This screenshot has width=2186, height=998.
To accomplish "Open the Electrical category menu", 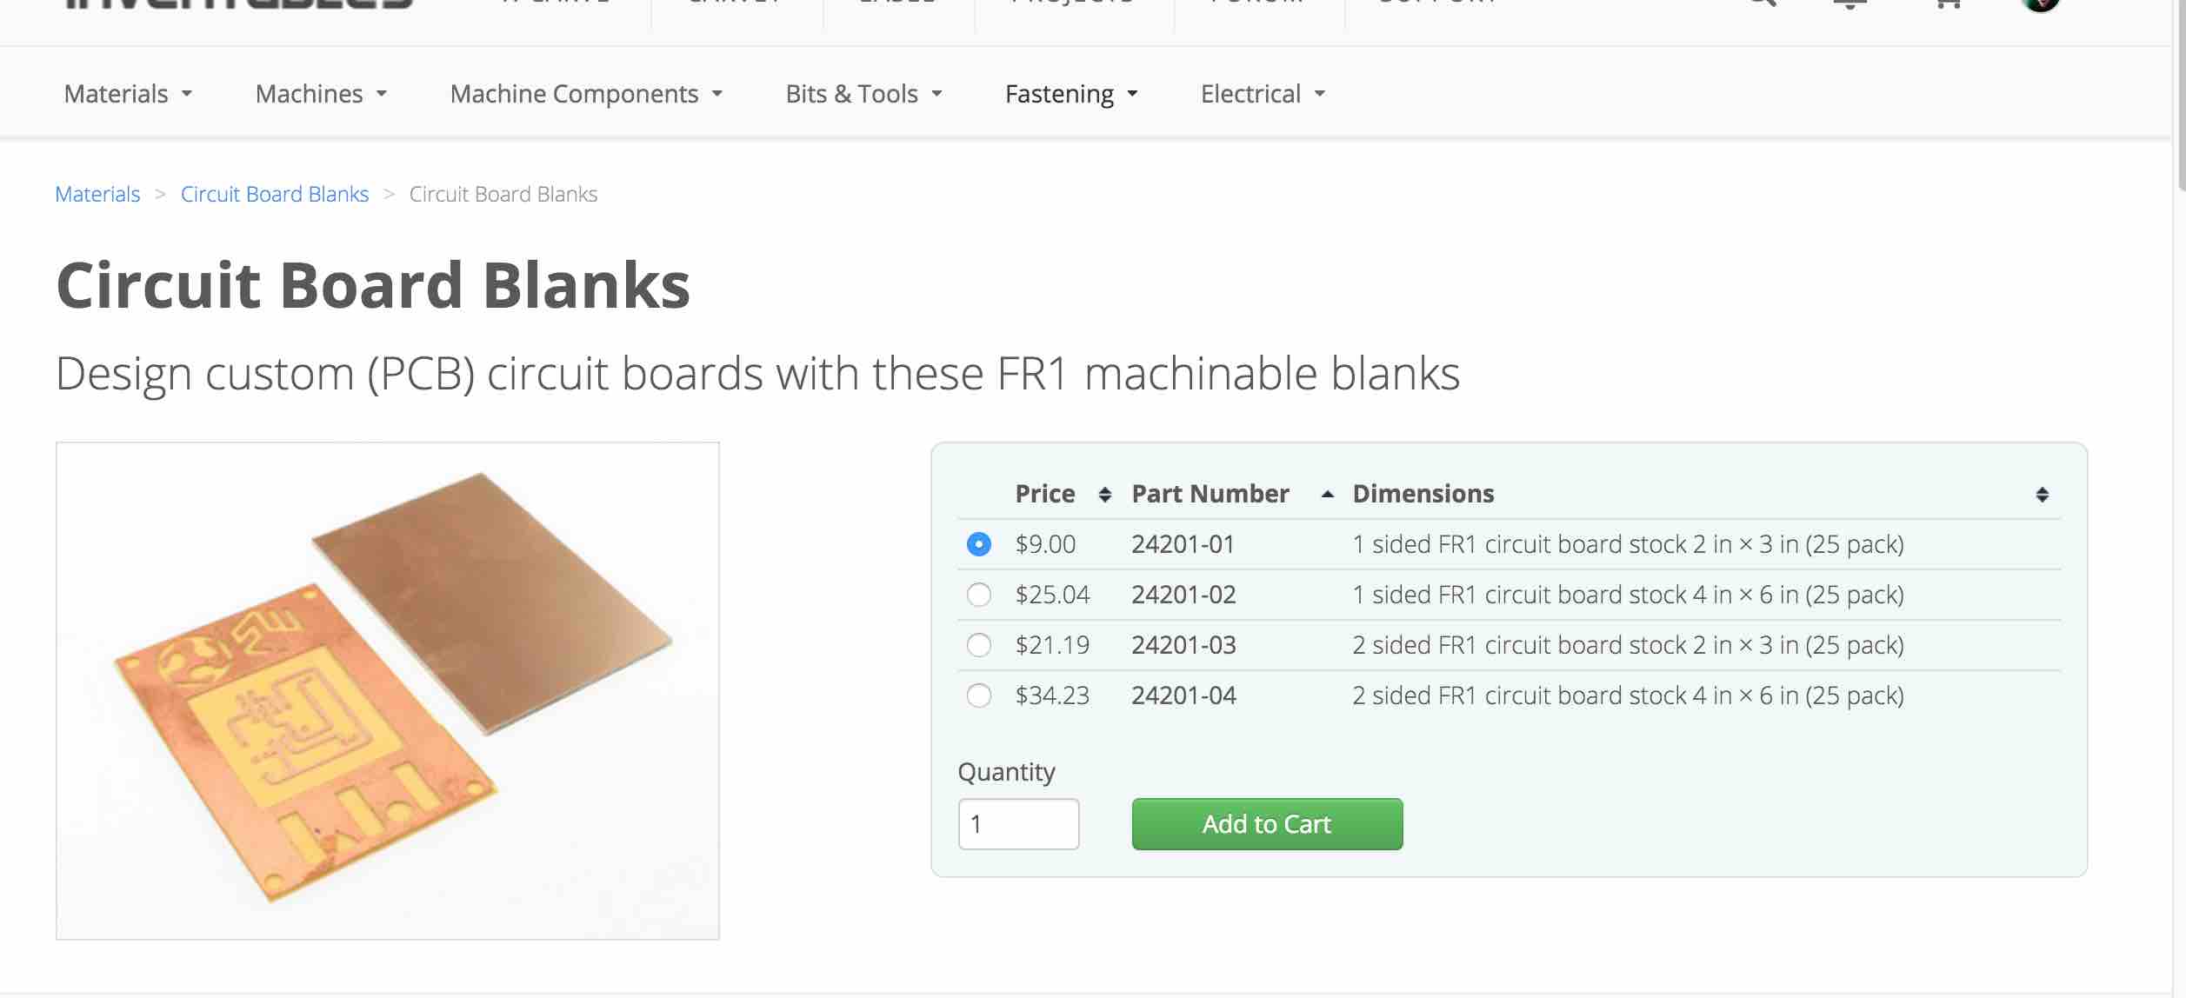I will point(1263,94).
